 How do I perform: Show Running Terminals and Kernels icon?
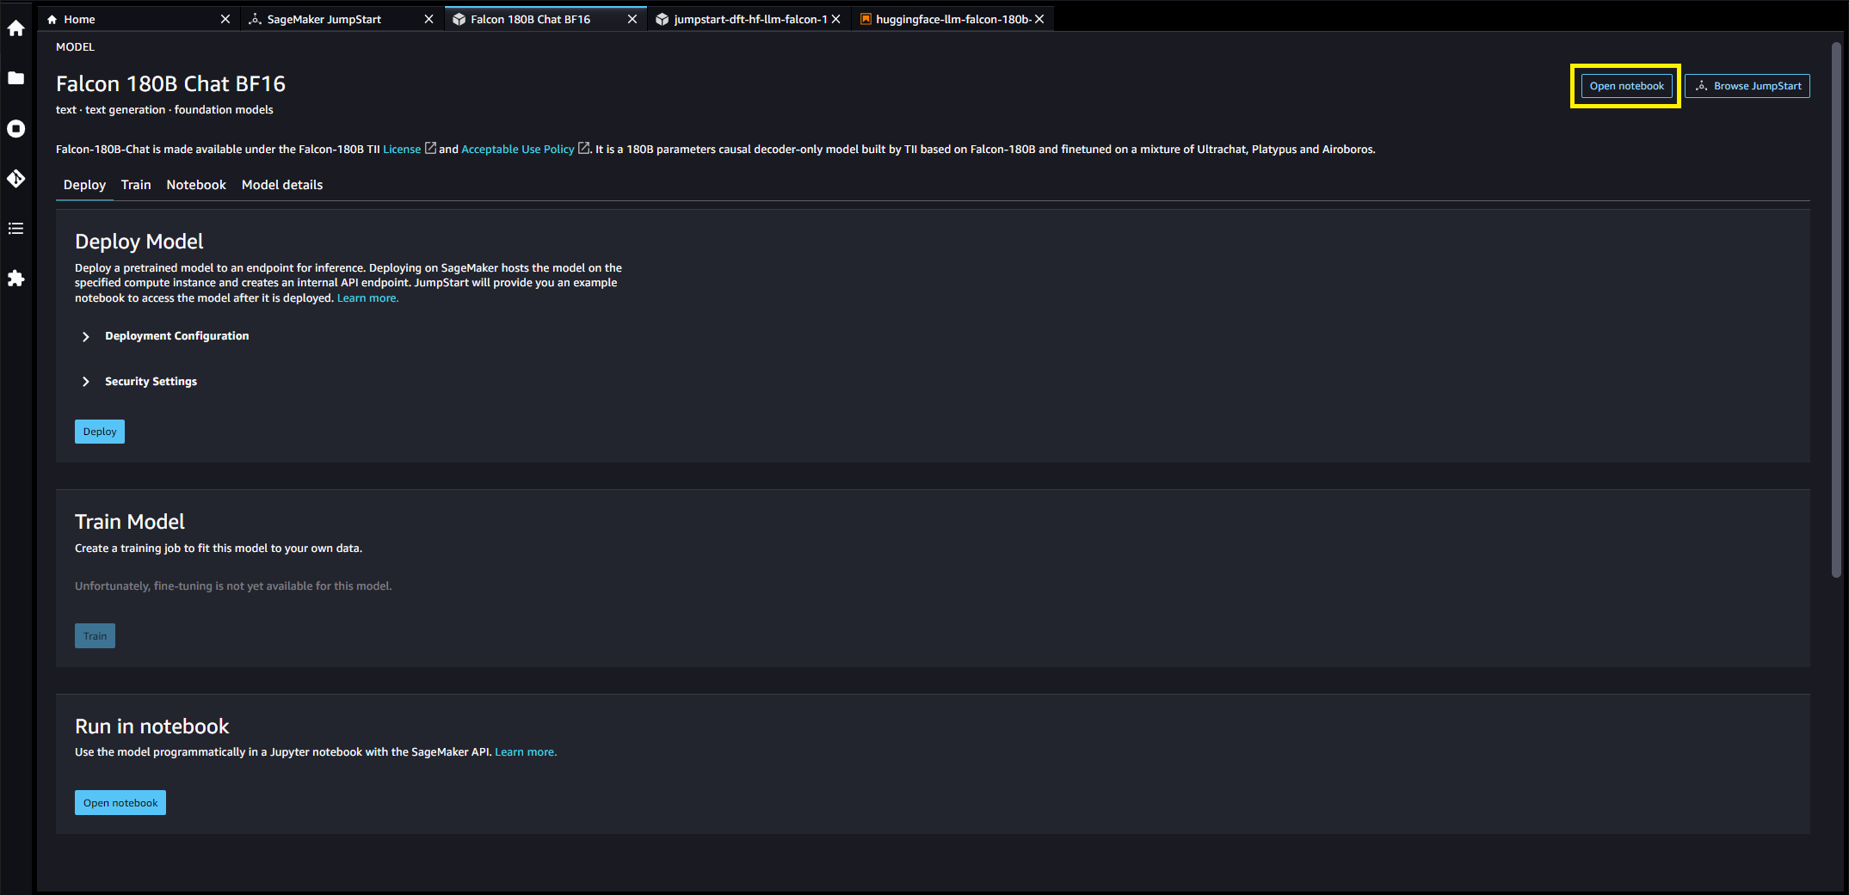tap(15, 129)
